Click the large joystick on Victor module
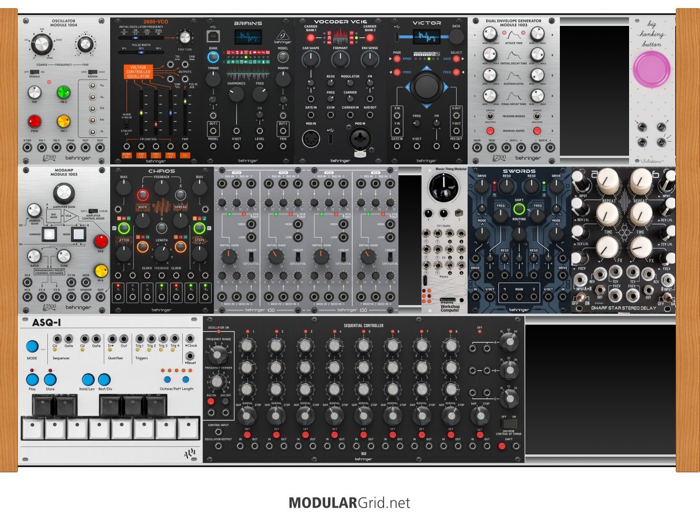The width and height of the screenshot is (700, 515). (427, 87)
